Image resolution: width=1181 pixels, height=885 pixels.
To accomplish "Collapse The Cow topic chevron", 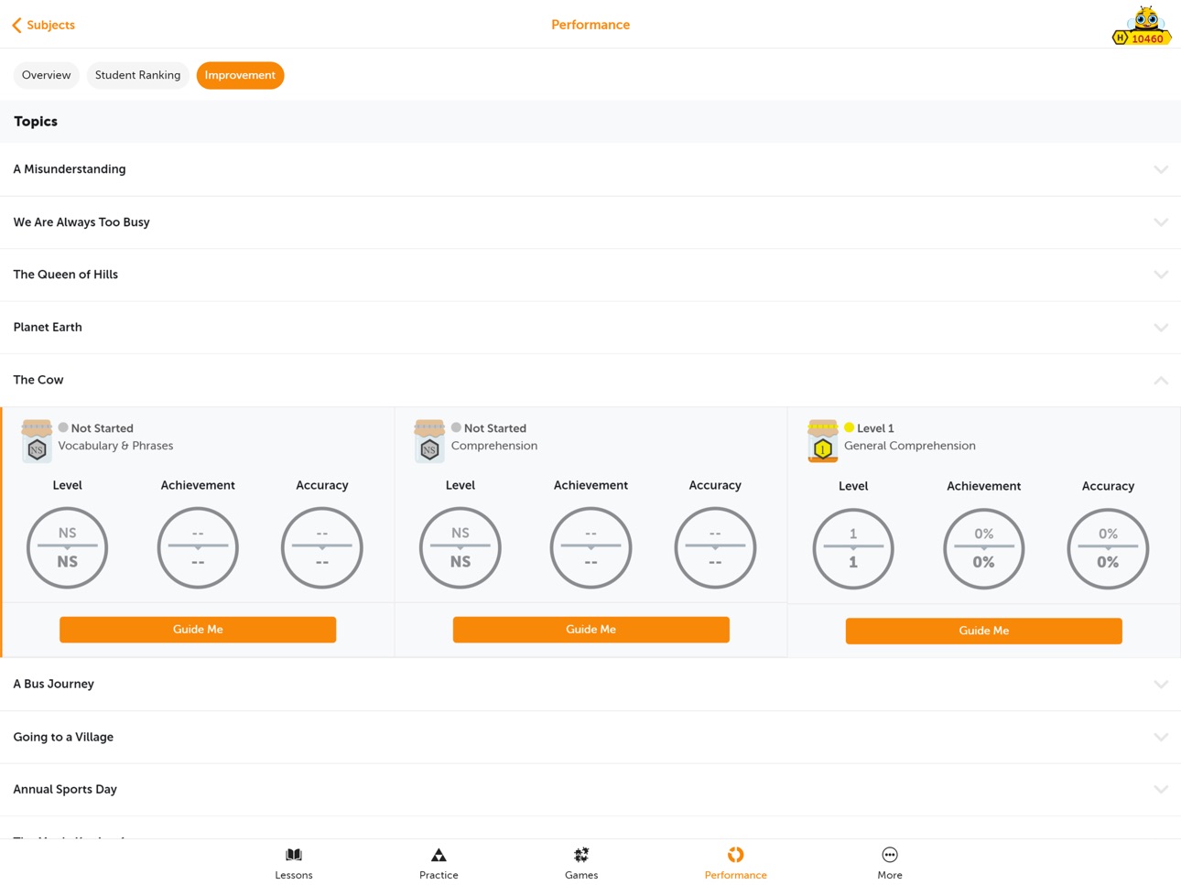I will pos(1161,380).
